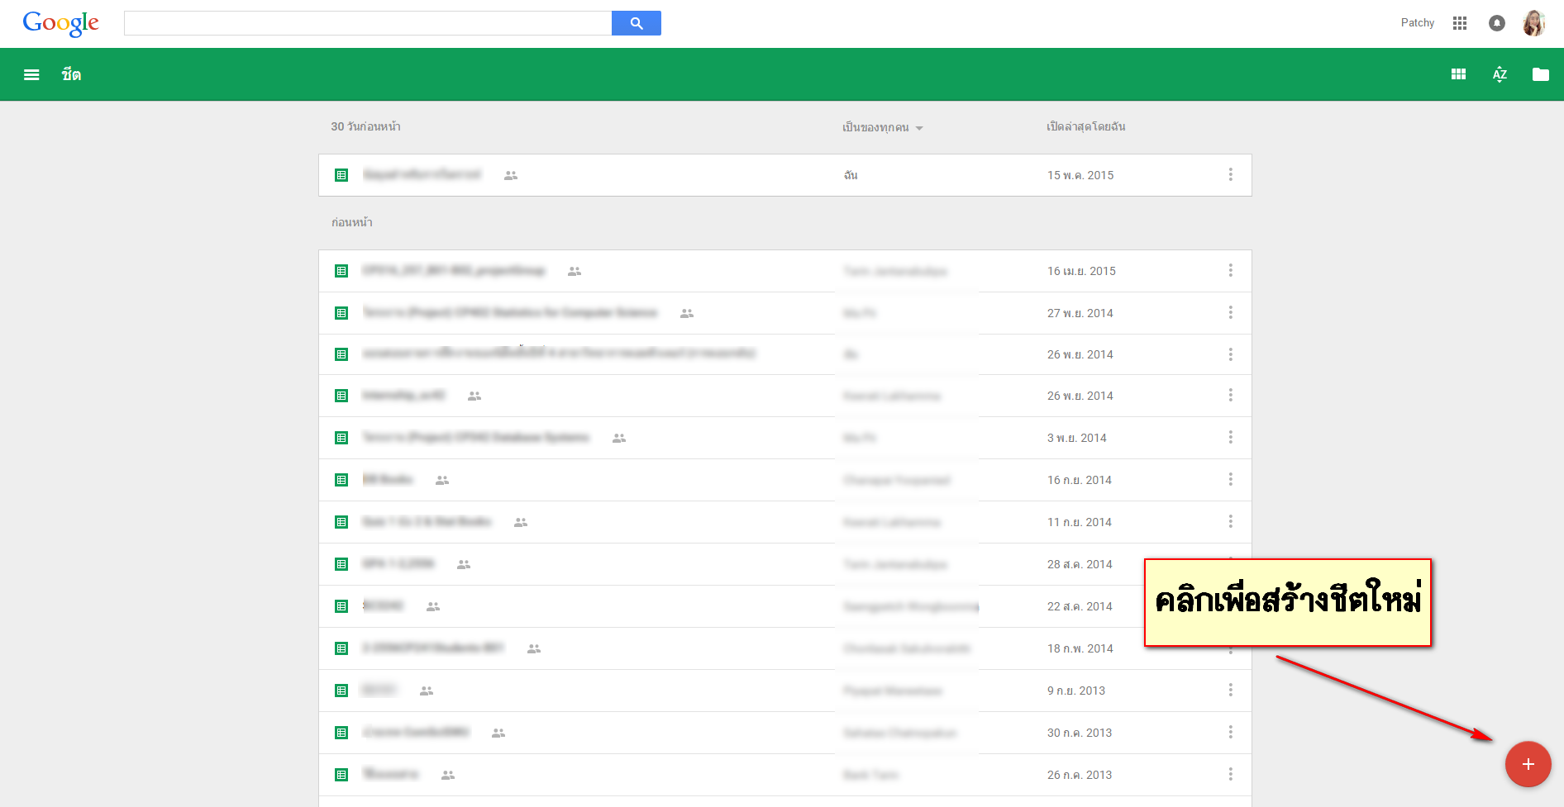The height and width of the screenshot is (807, 1564).
Task: Switch to grid view
Action: pyautogui.click(x=1458, y=74)
